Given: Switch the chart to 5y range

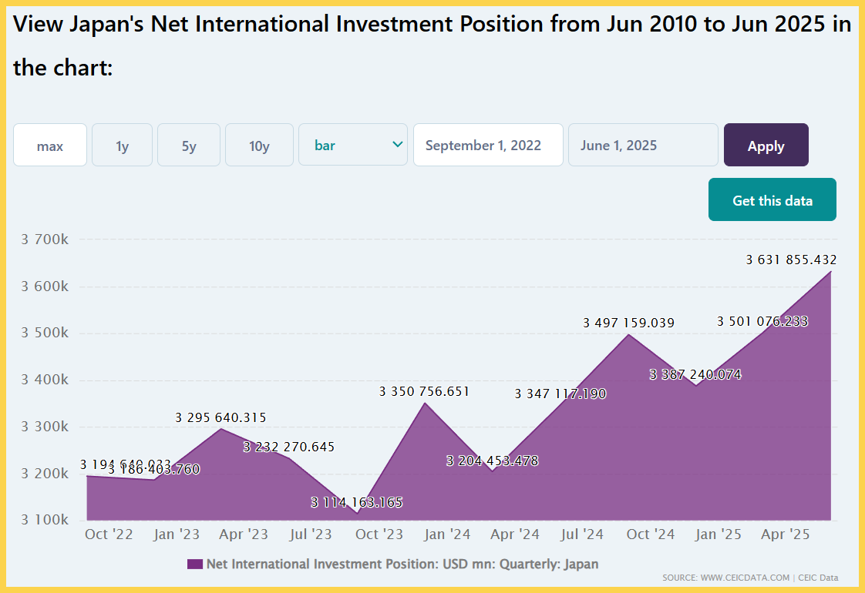Looking at the screenshot, I should tap(189, 146).
